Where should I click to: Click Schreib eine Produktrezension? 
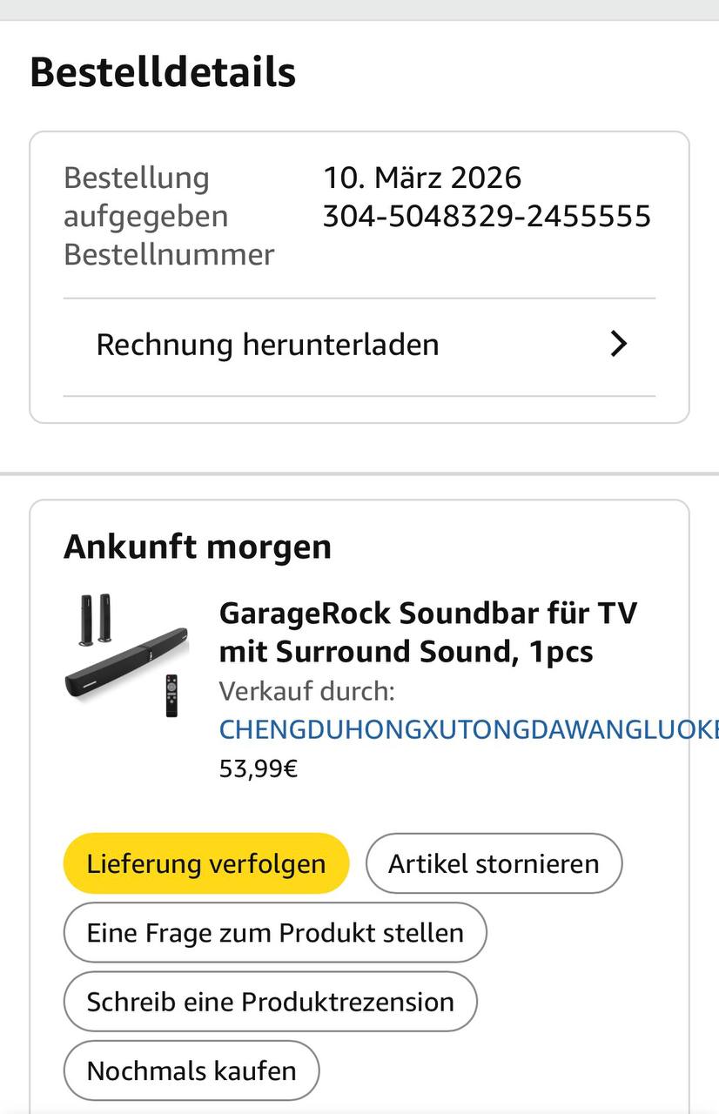pyautogui.click(x=270, y=1002)
